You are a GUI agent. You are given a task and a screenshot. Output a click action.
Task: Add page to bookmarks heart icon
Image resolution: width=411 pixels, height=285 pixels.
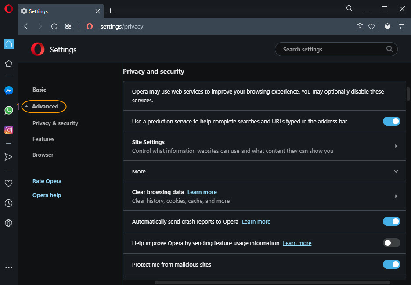coord(371,26)
